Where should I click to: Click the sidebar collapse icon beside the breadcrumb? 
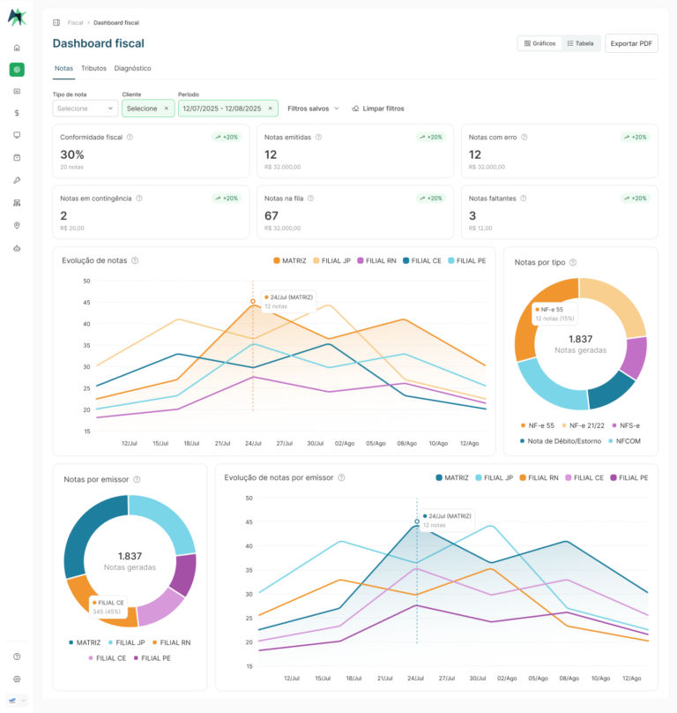click(56, 22)
